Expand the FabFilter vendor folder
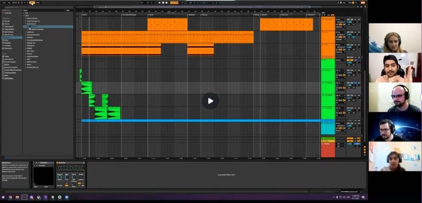422x203 pixels. (26, 37)
